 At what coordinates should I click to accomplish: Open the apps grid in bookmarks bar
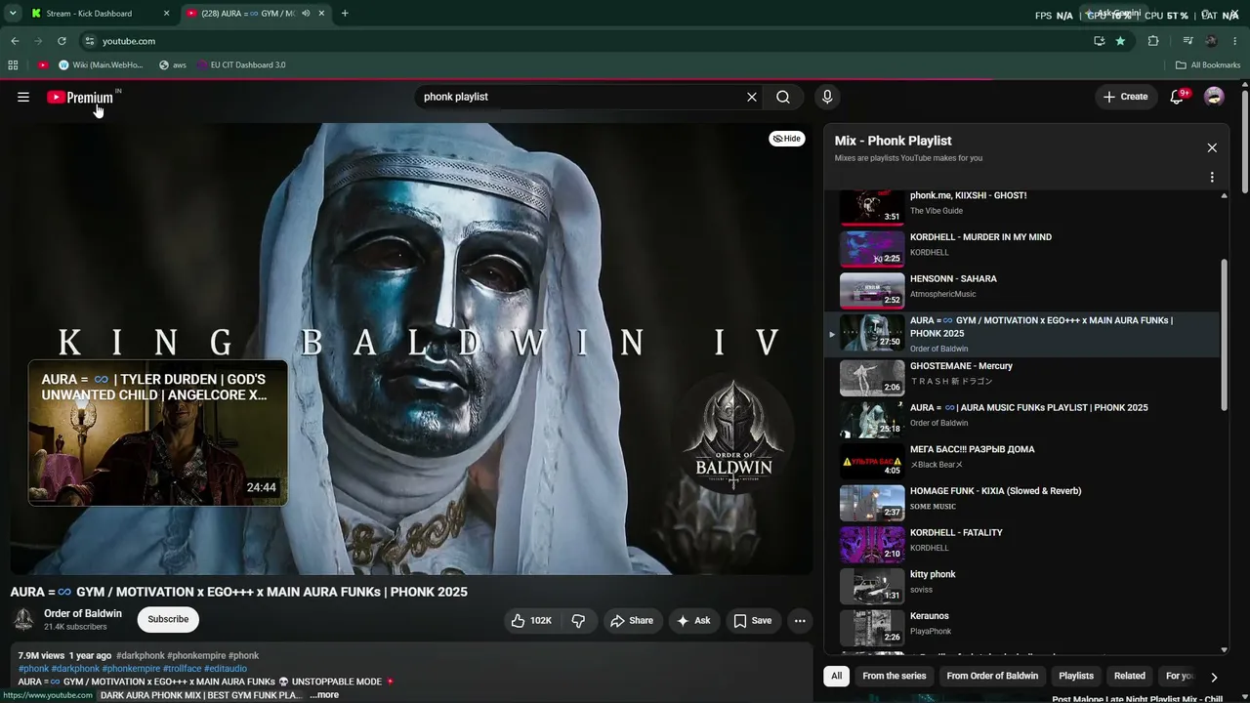click(x=13, y=65)
